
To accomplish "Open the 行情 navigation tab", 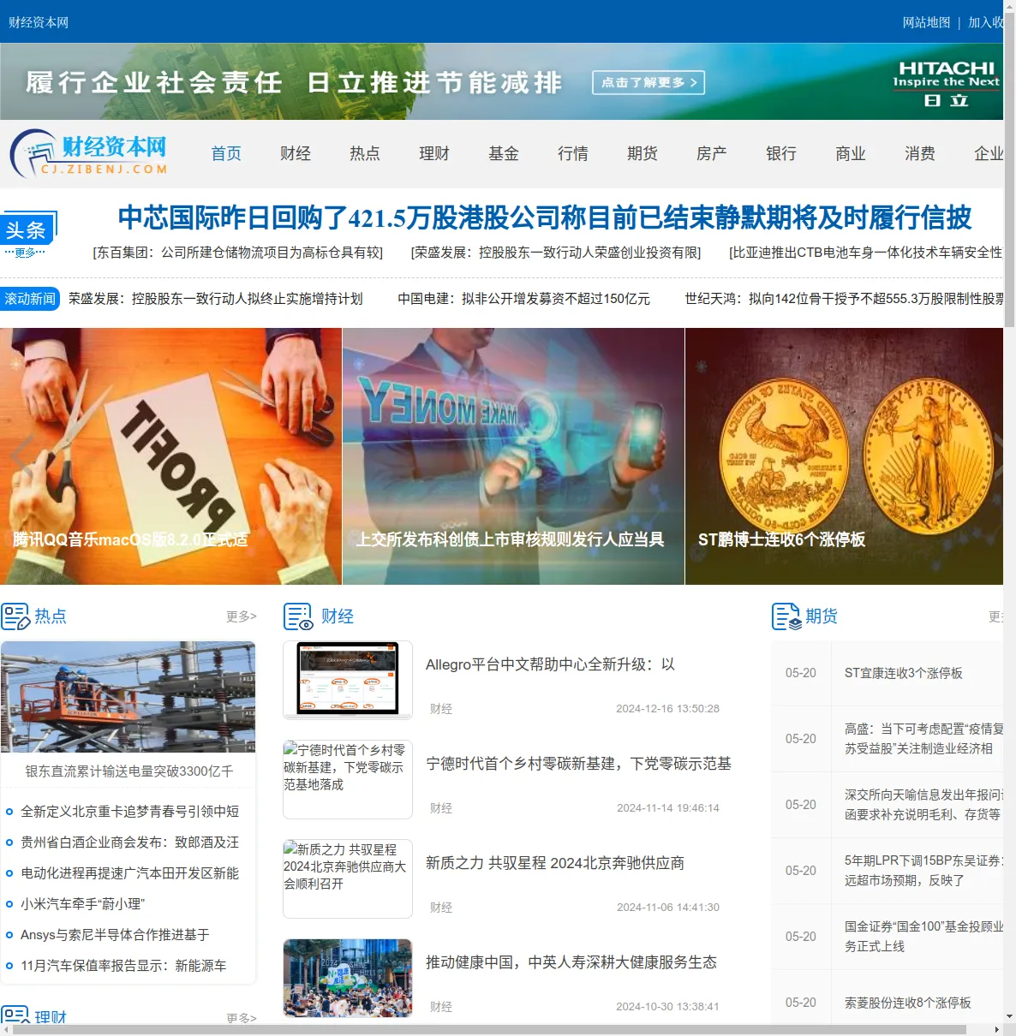I will tap(573, 153).
